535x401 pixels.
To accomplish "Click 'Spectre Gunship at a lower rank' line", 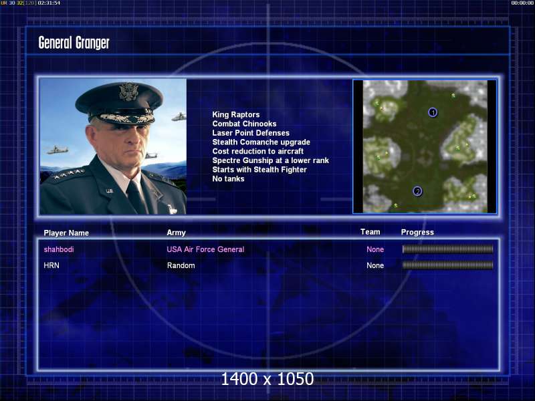I will pos(271,160).
